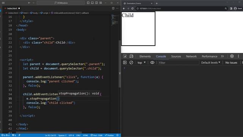Image resolution: width=243 pixels, height=137 pixels.
Task: Click the browser back arrow
Action: (x=124, y=8)
